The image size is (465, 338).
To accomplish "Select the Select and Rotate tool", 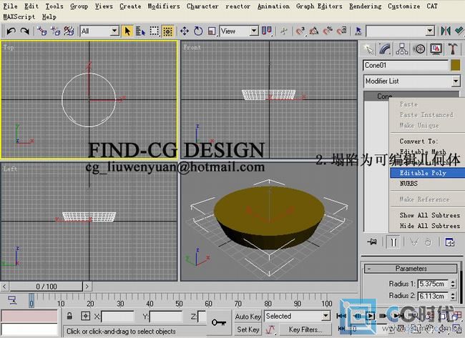I will coord(198,31).
